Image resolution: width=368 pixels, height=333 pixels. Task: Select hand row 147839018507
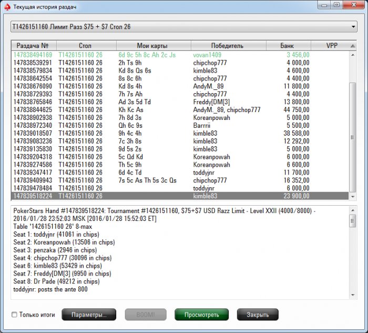180,134
